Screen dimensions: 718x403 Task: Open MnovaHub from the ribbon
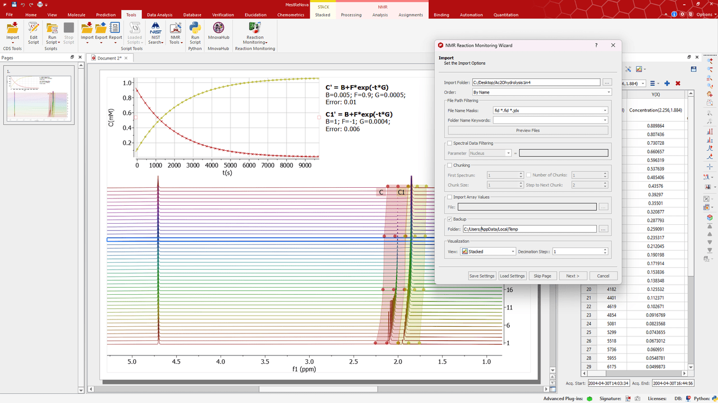click(219, 31)
